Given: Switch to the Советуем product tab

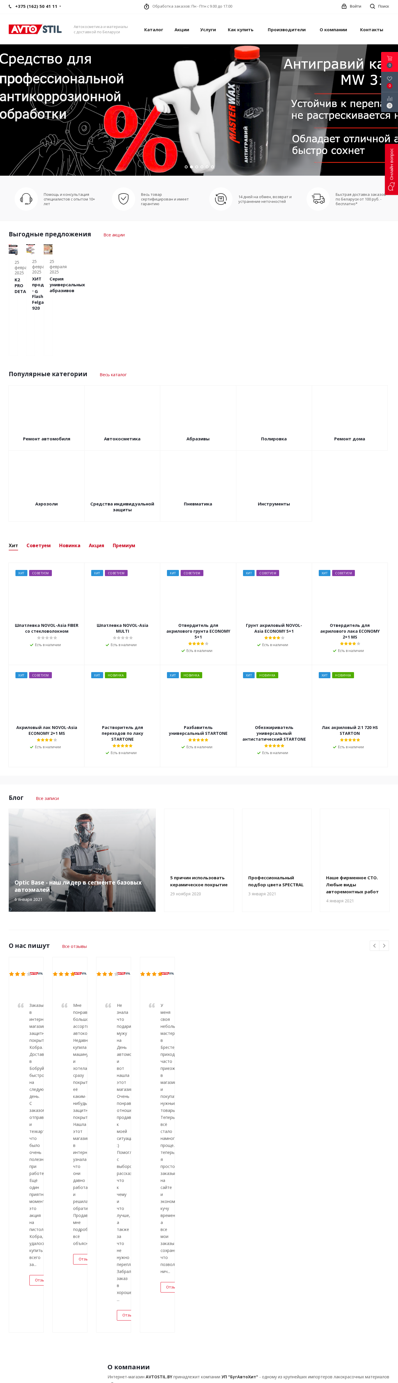Looking at the screenshot, I should [38, 545].
